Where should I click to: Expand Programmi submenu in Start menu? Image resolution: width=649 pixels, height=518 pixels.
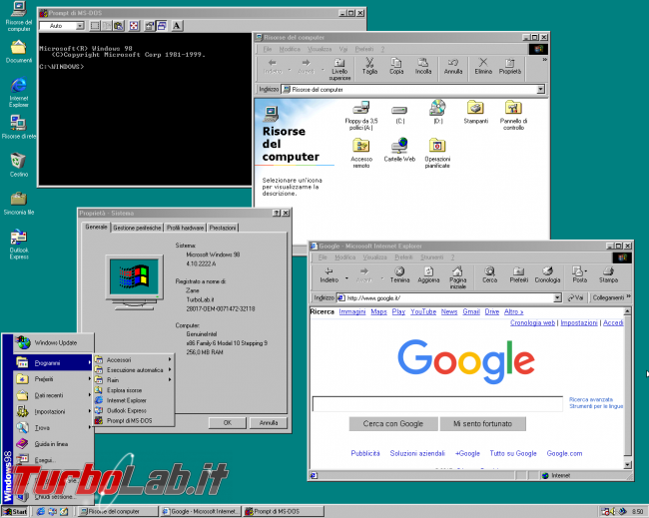click(53, 363)
